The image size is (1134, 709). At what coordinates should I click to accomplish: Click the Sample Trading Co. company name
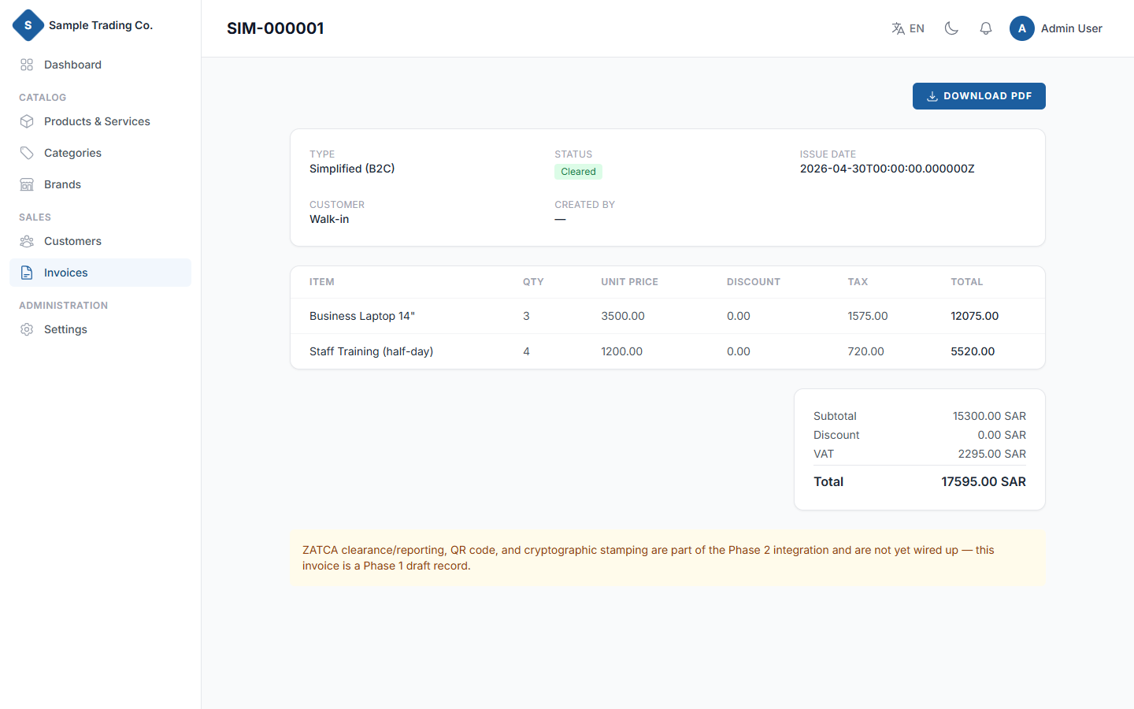[x=101, y=25]
